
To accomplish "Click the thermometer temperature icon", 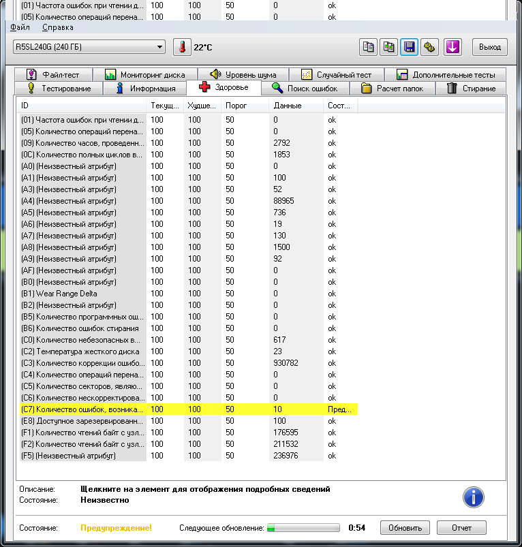I will [182, 47].
